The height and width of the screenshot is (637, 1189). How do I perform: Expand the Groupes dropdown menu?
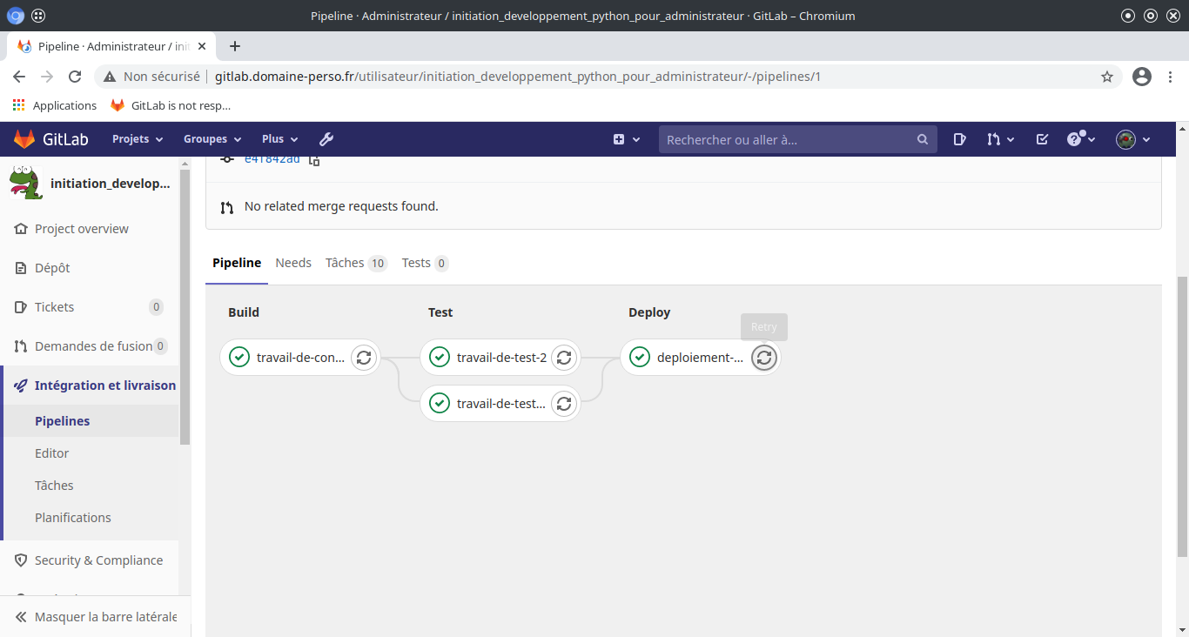tap(212, 139)
